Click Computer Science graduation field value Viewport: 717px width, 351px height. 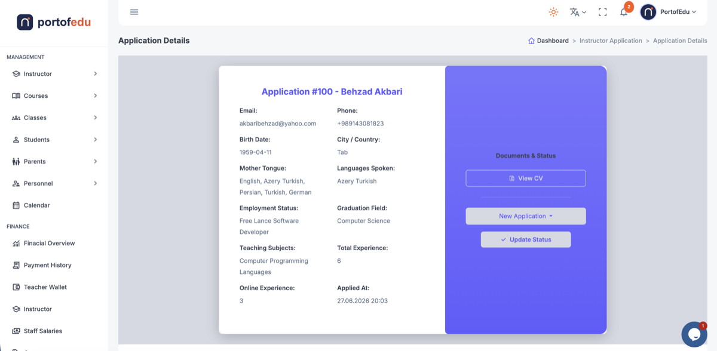tap(363, 221)
